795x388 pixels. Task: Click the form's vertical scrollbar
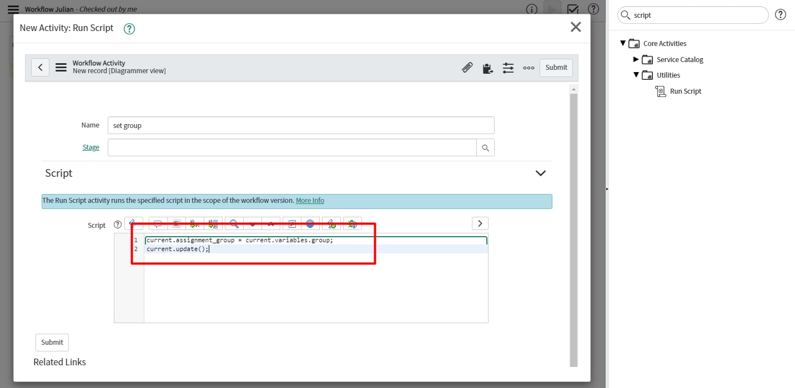[x=574, y=229]
